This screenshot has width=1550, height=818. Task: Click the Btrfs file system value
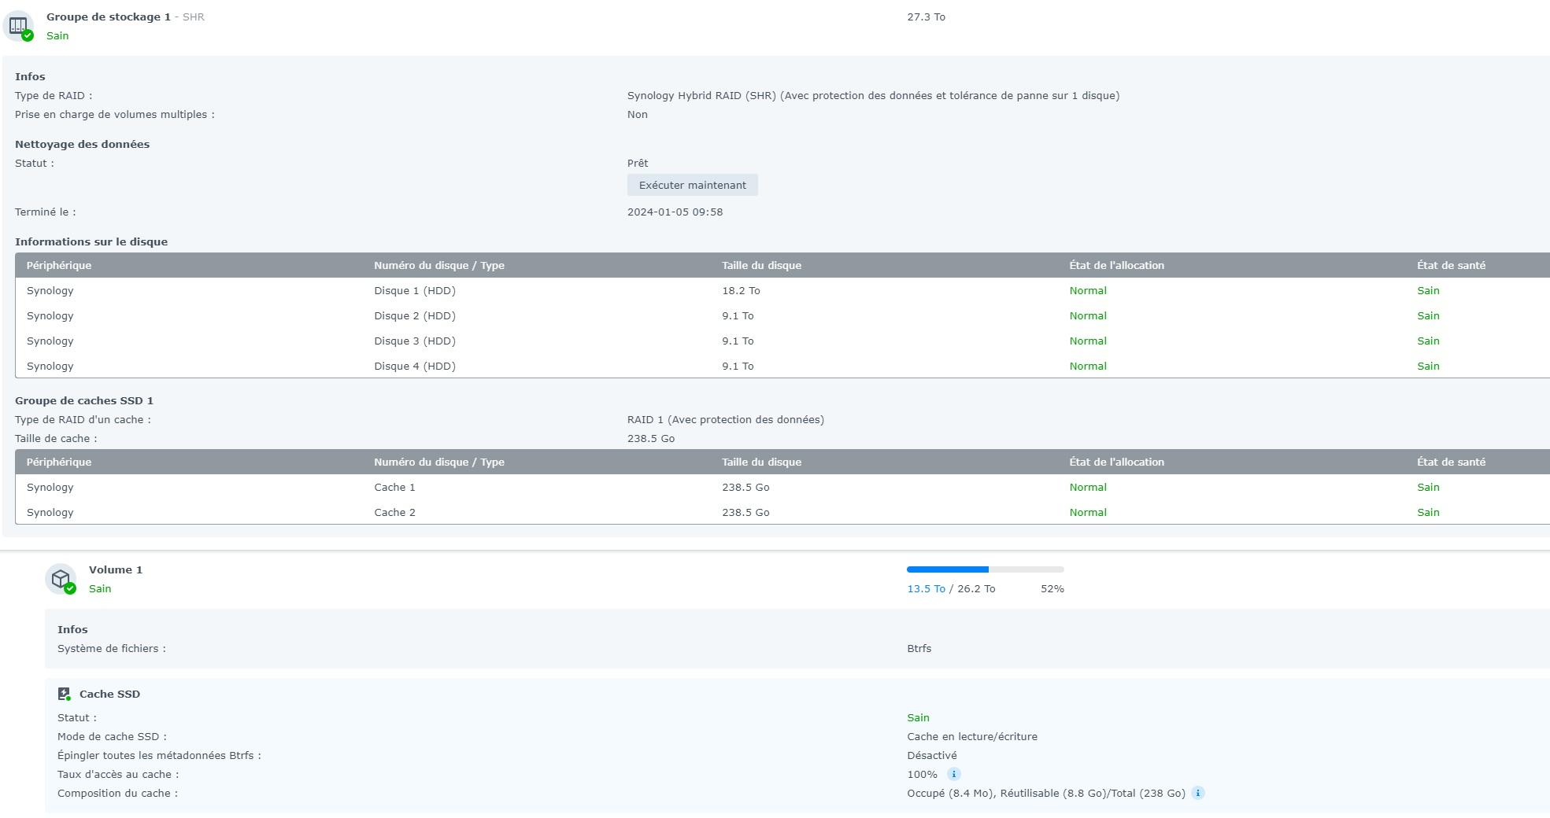point(919,648)
